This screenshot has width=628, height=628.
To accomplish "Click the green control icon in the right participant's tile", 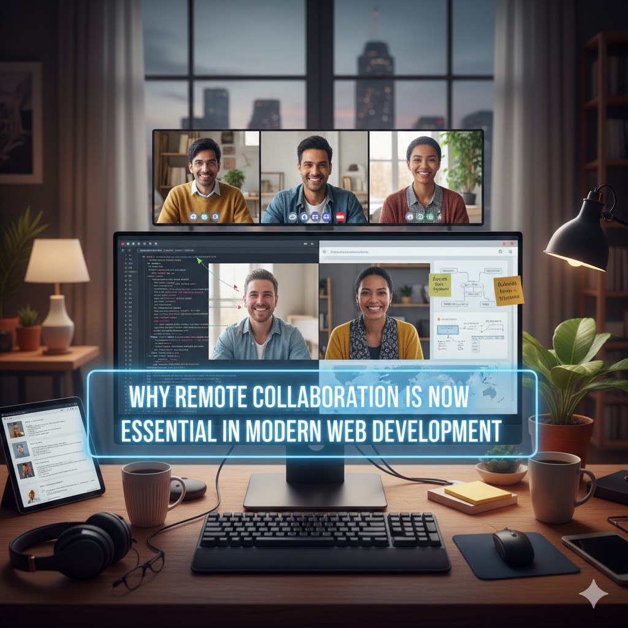I will coord(431,216).
